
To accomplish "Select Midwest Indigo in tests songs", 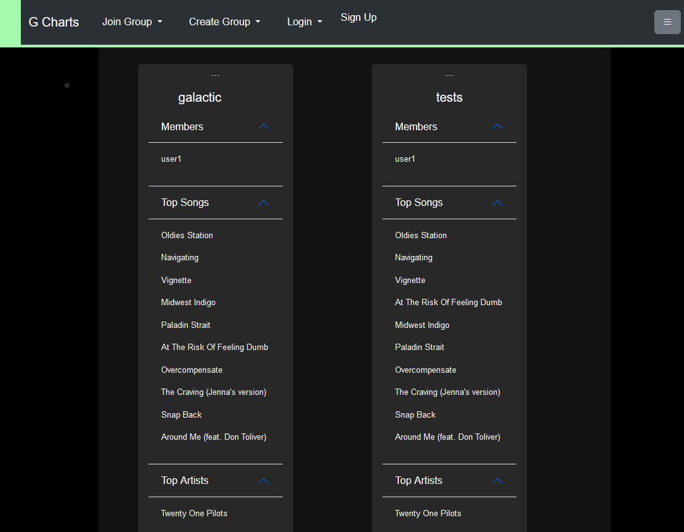I will [422, 325].
